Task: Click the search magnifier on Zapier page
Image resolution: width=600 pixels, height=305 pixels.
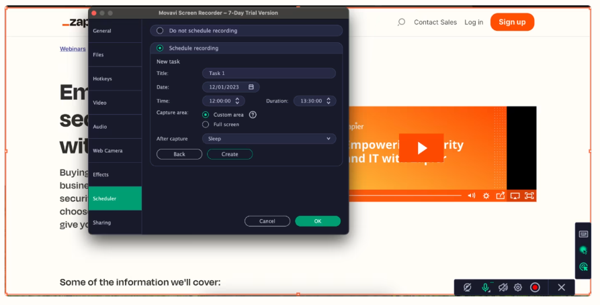Action: (401, 22)
